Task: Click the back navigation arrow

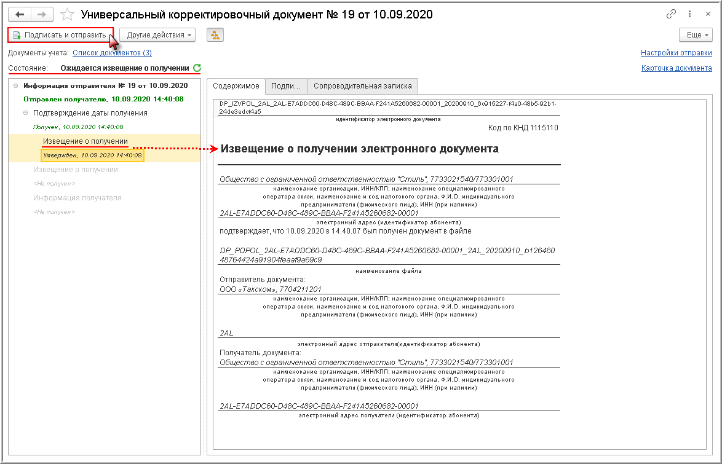Action: [20, 14]
